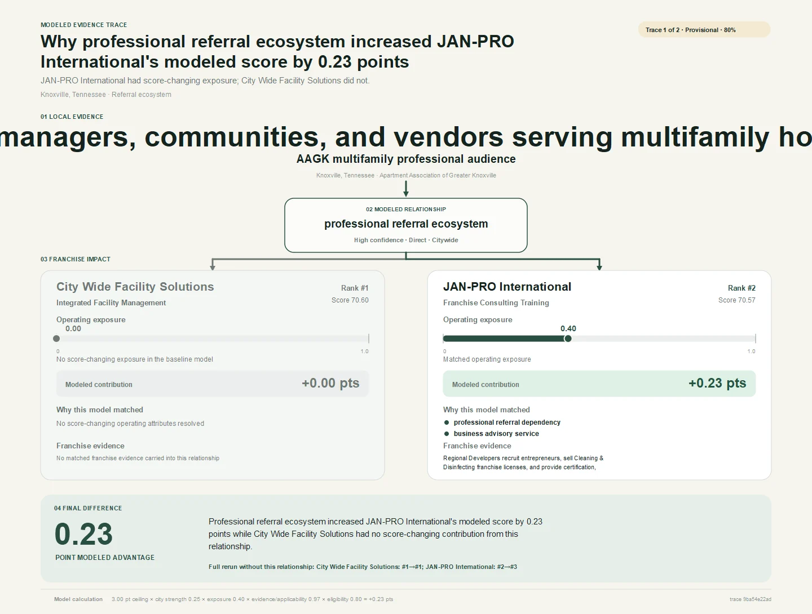Image resolution: width=812 pixels, height=614 pixels.
Task: Click the Trace 1 of 2 Provisional badge
Action: 704,30
